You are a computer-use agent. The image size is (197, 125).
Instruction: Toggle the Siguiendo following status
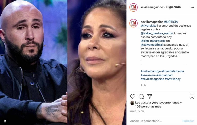173,7
